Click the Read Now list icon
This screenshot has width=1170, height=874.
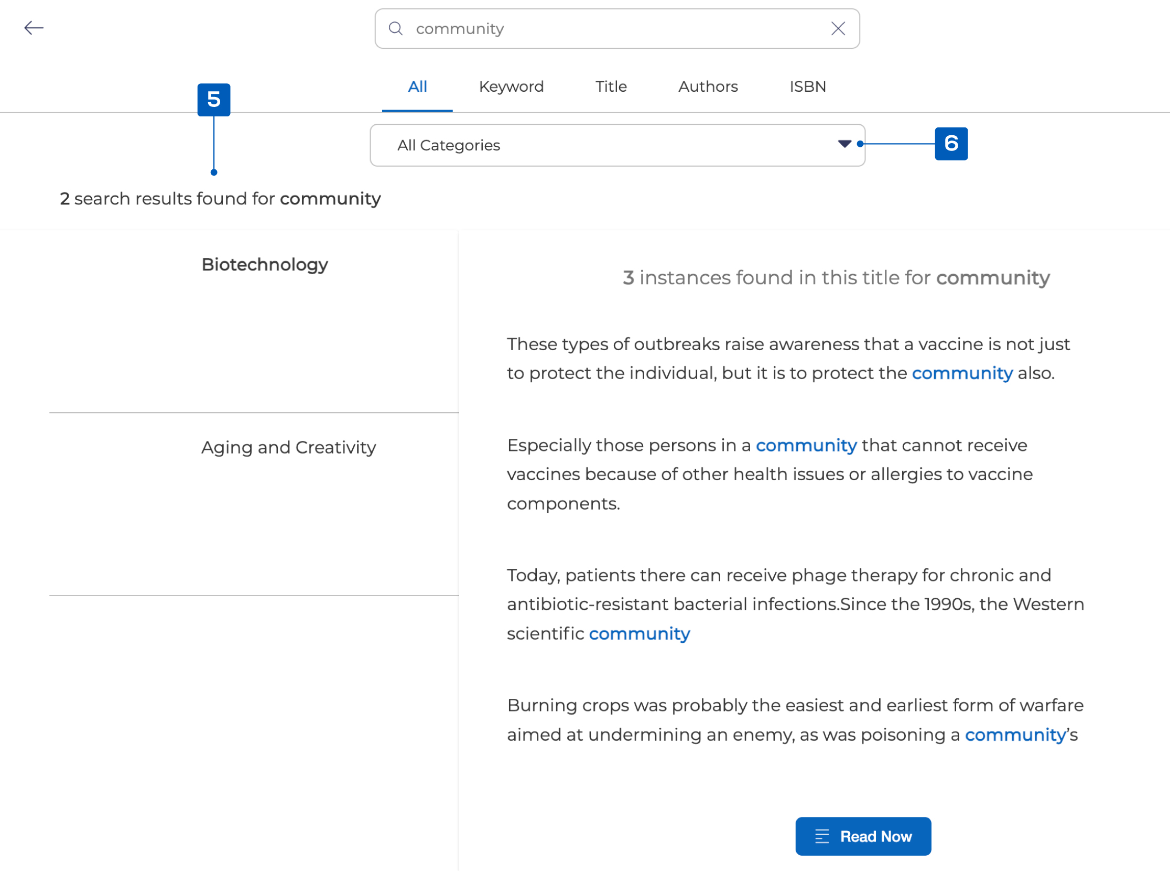tap(822, 836)
